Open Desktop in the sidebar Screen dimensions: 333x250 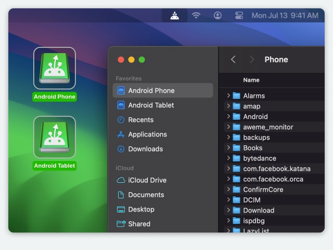(163, 209)
